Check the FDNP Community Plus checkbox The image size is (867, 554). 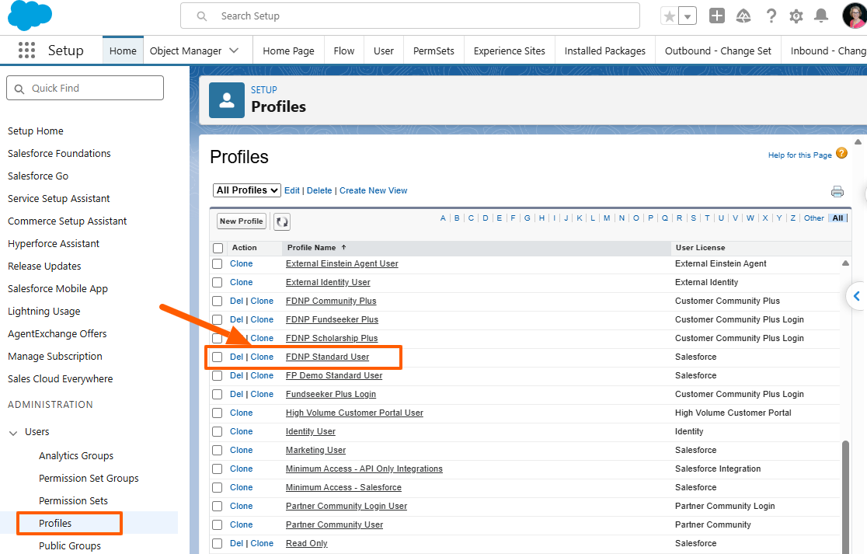[x=218, y=301]
